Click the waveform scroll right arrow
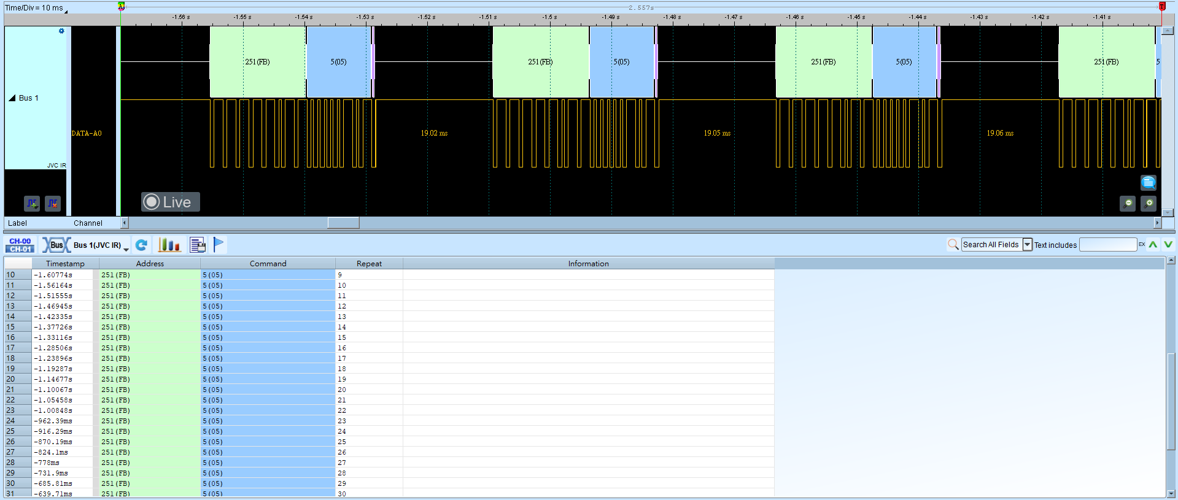1178x500 pixels. [1158, 223]
